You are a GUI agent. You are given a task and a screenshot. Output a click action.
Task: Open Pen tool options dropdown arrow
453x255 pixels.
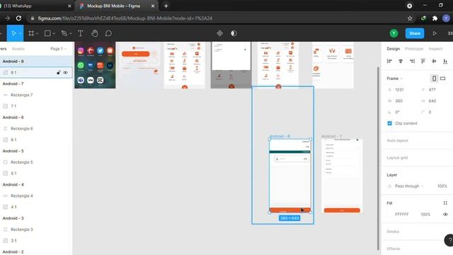pyautogui.click(x=71, y=34)
